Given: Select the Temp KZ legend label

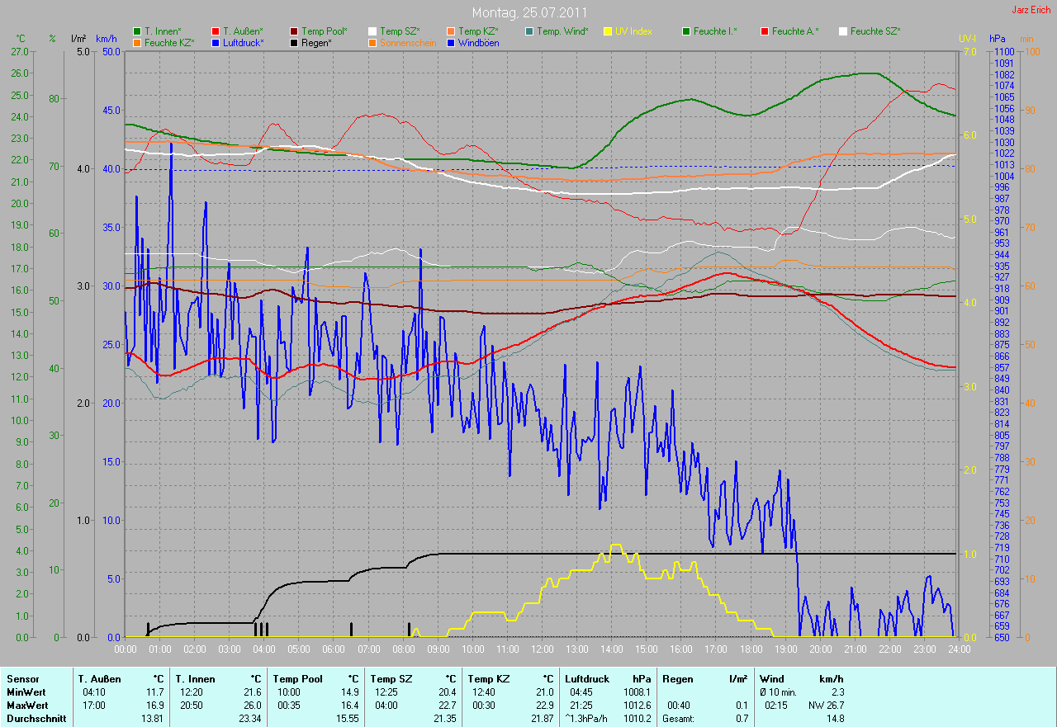Looking at the screenshot, I should (x=478, y=31).
